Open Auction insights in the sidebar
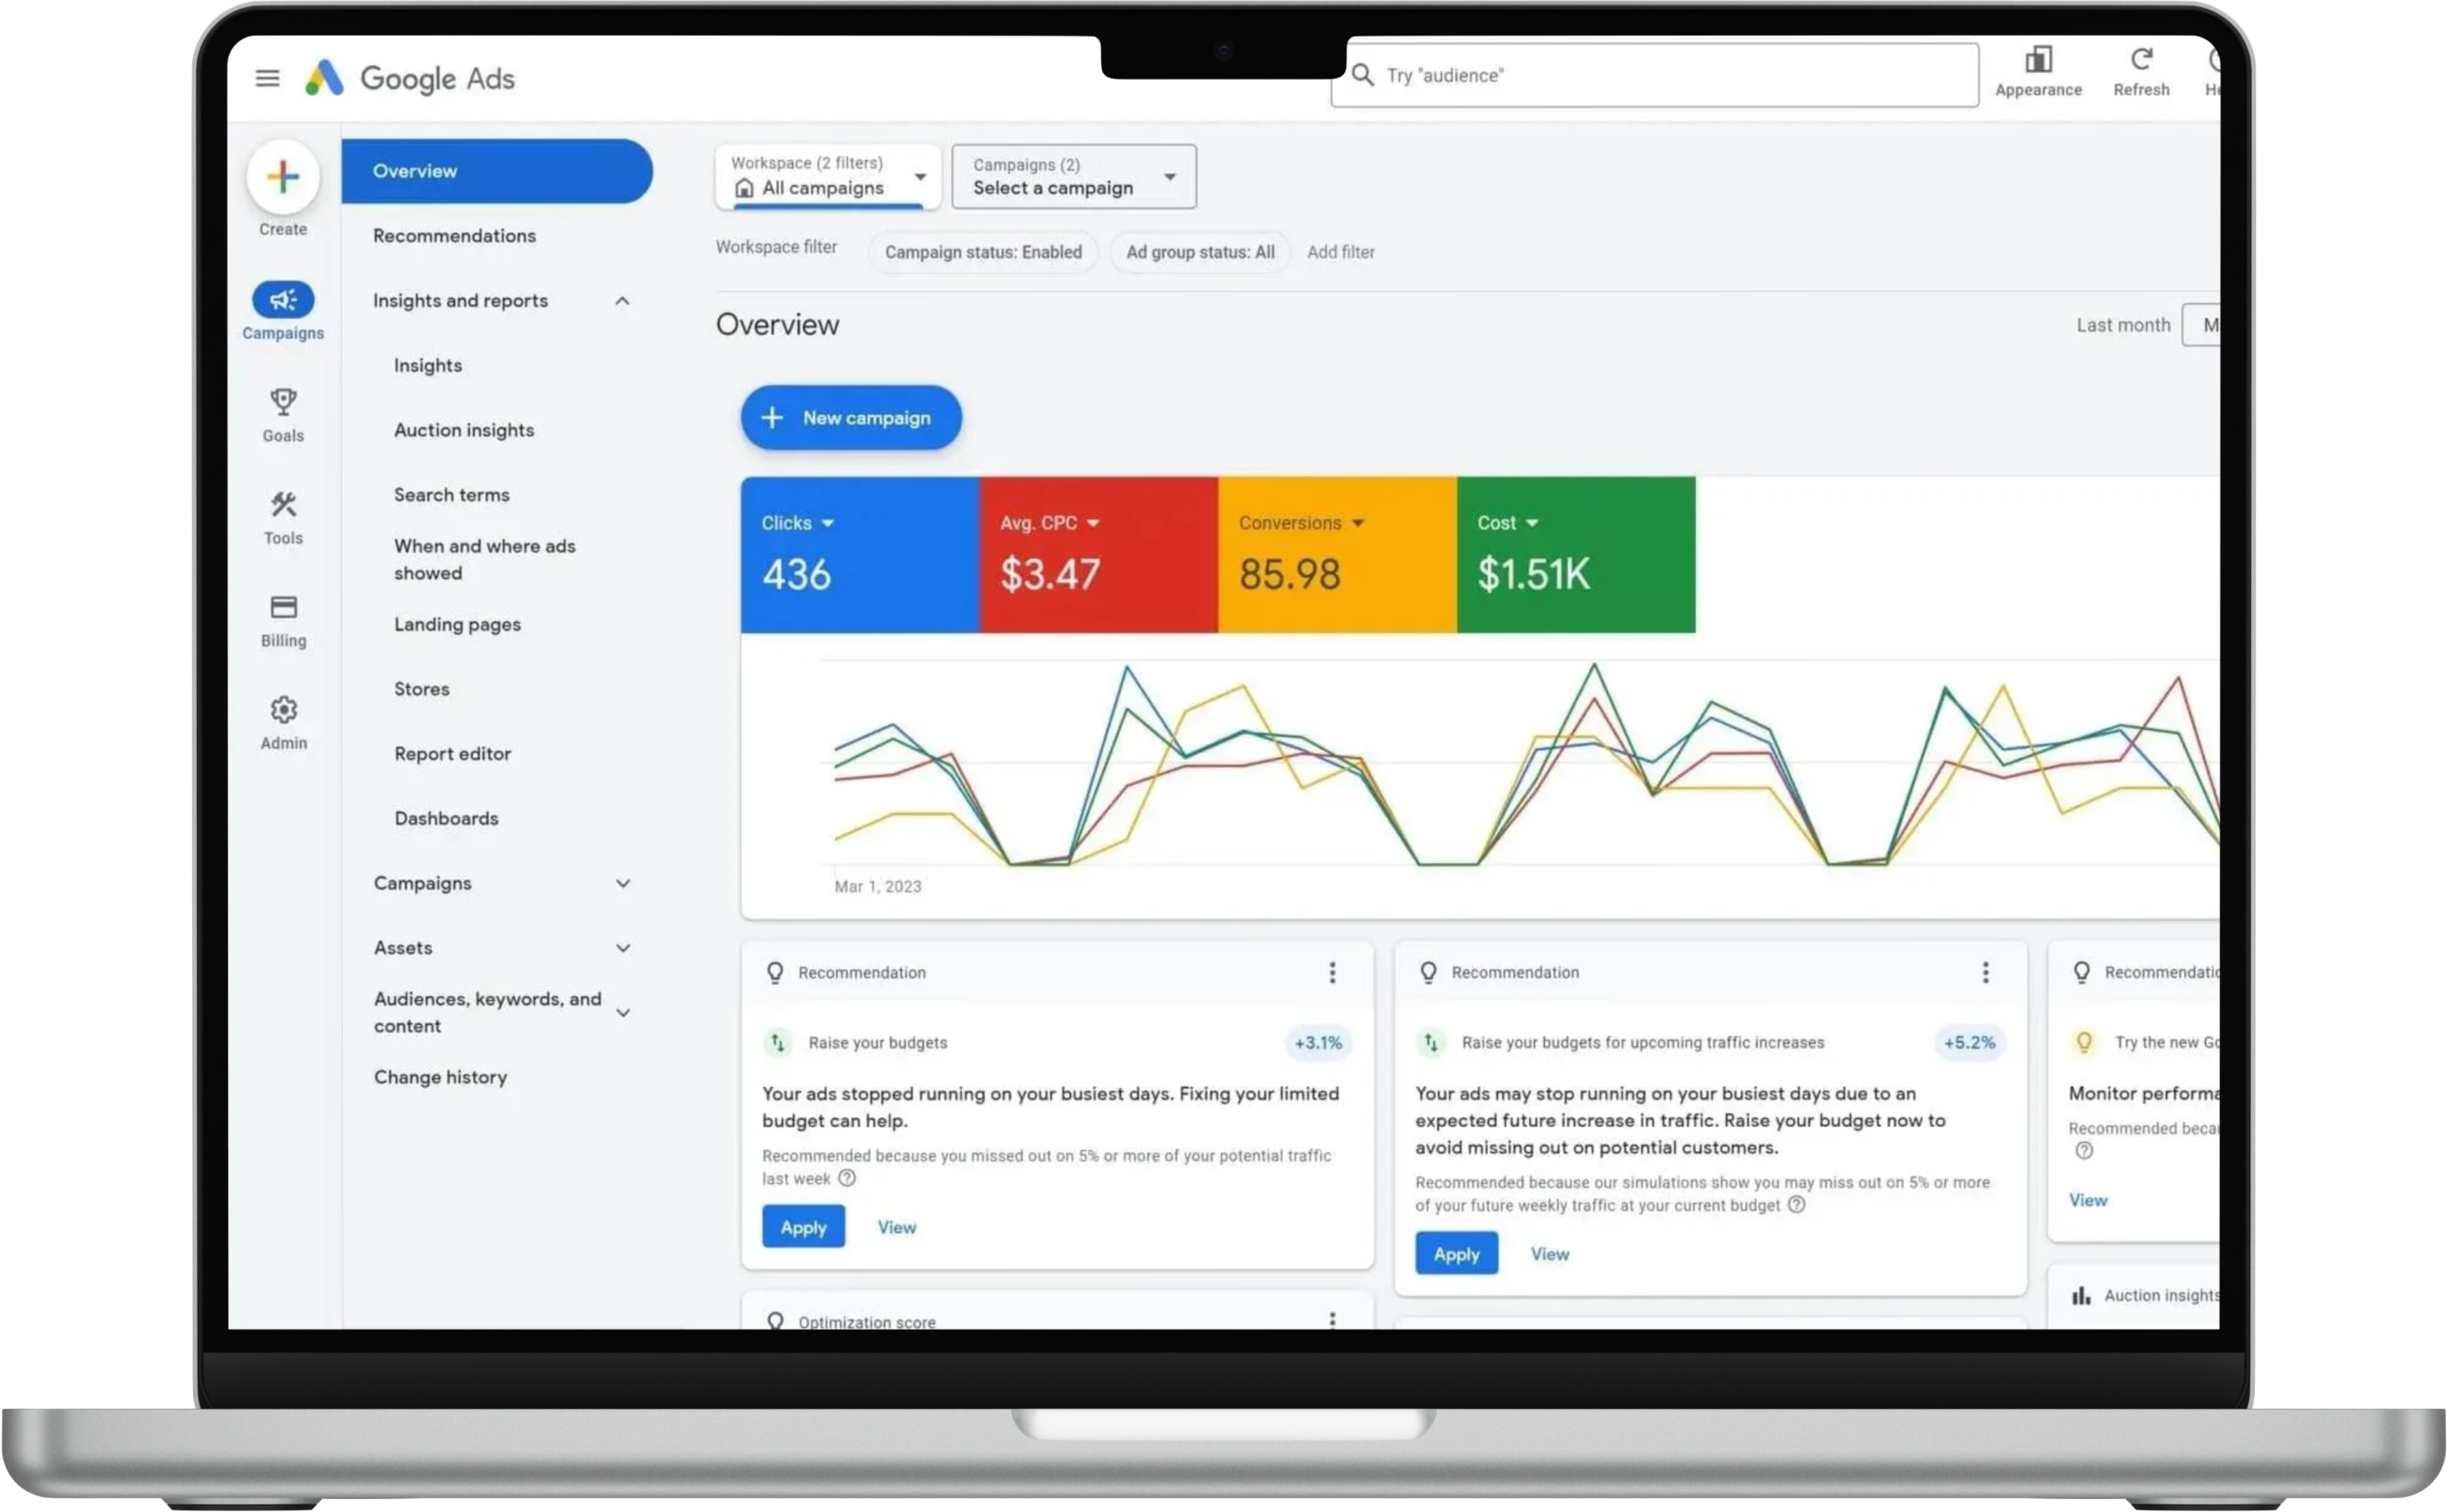 pyautogui.click(x=464, y=430)
